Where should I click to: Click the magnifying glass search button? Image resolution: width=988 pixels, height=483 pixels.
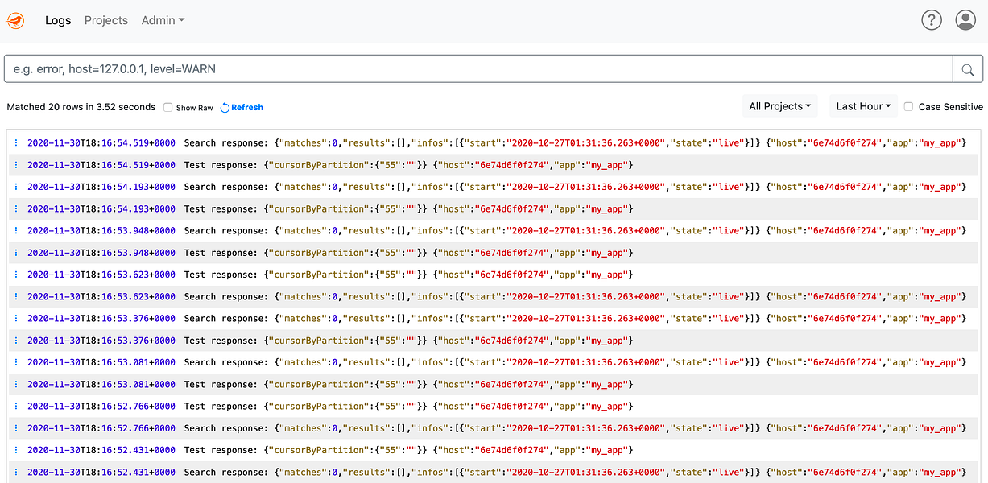pyautogui.click(x=968, y=69)
